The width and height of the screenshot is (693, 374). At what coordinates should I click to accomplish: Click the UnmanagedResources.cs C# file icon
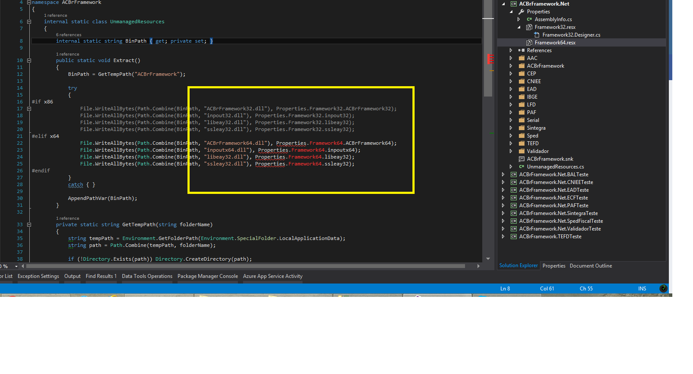point(521,167)
